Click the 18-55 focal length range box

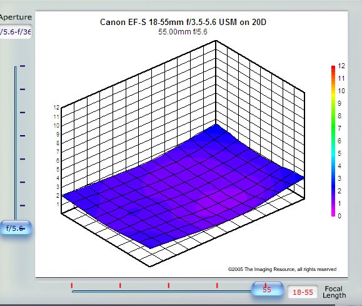(x=303, y=292)
